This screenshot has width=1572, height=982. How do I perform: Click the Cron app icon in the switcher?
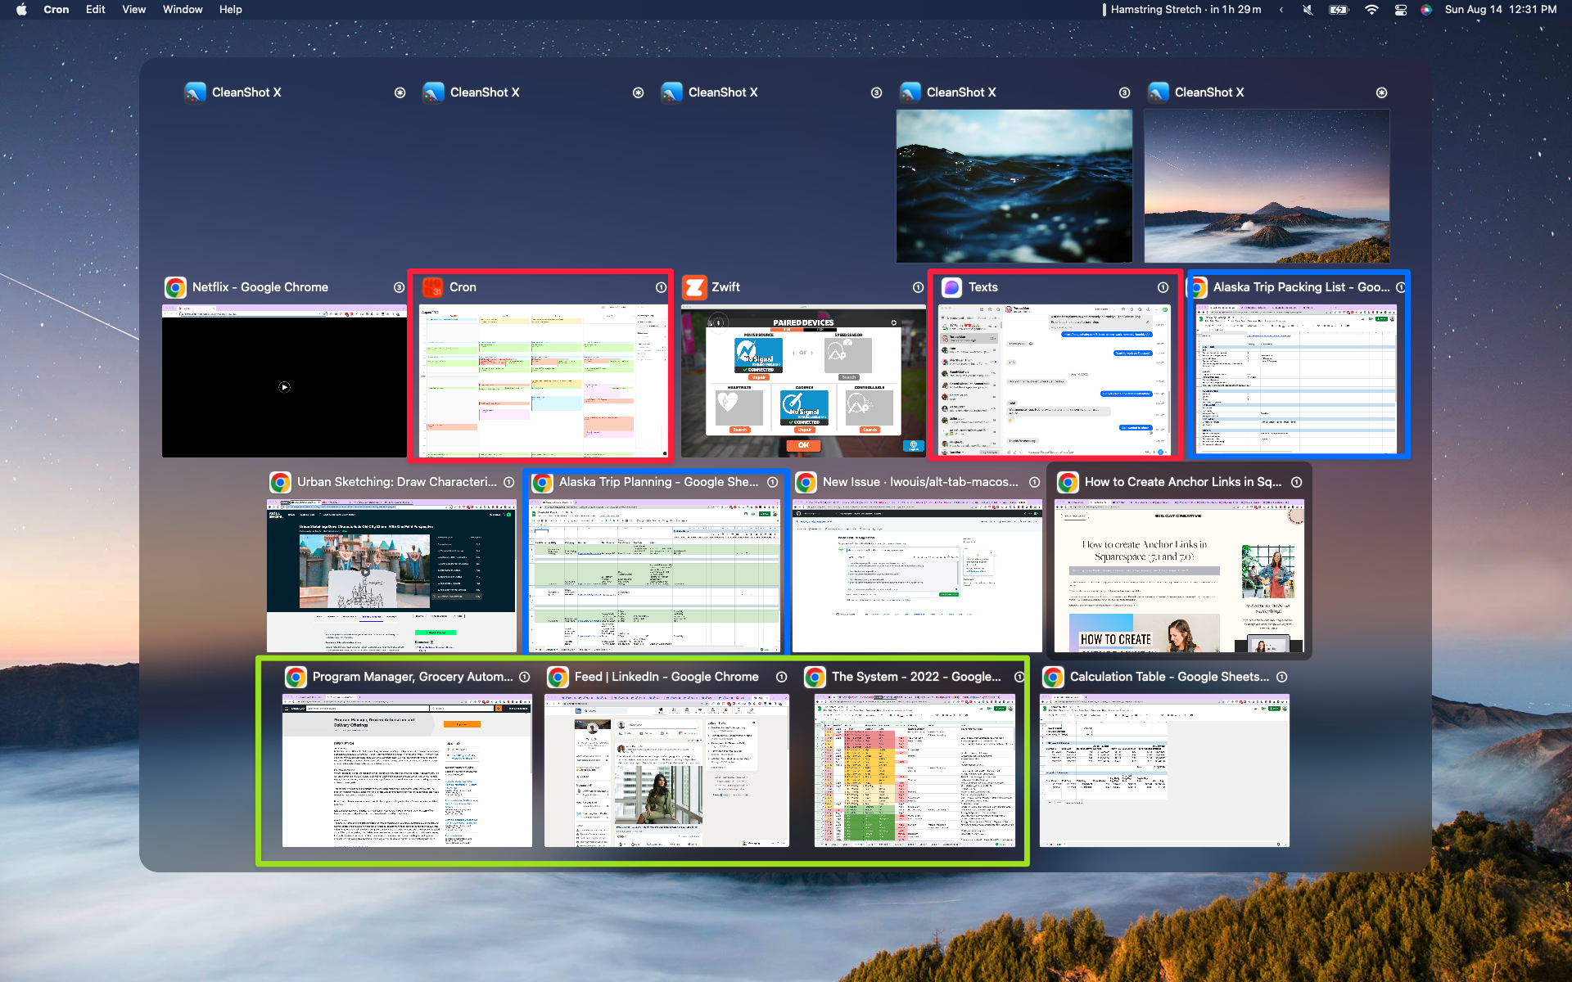click(x=432, y=287)
